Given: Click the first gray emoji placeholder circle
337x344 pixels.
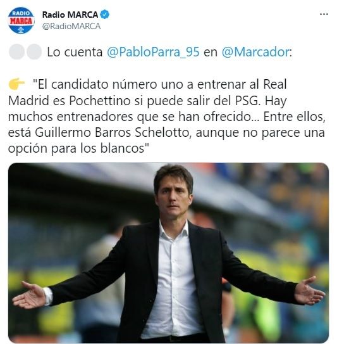Looking at the screenshot, I should coord(16,52).
